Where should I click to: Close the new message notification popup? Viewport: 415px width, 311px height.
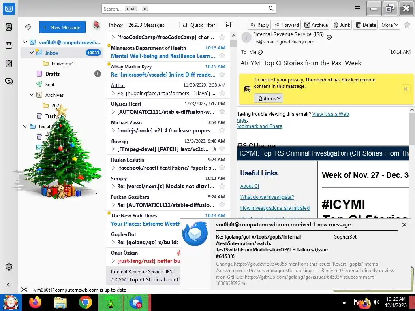click(x=404, y=225)
